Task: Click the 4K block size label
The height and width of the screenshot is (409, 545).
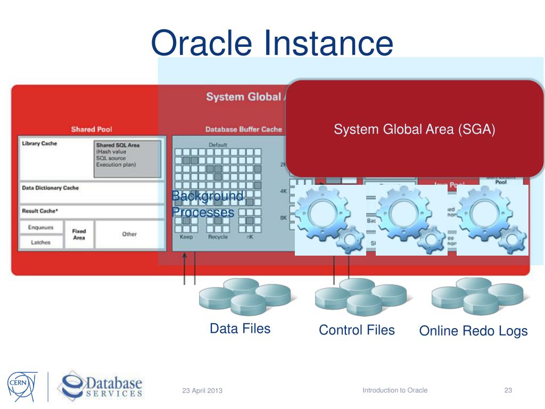Action: pos(284,191)
